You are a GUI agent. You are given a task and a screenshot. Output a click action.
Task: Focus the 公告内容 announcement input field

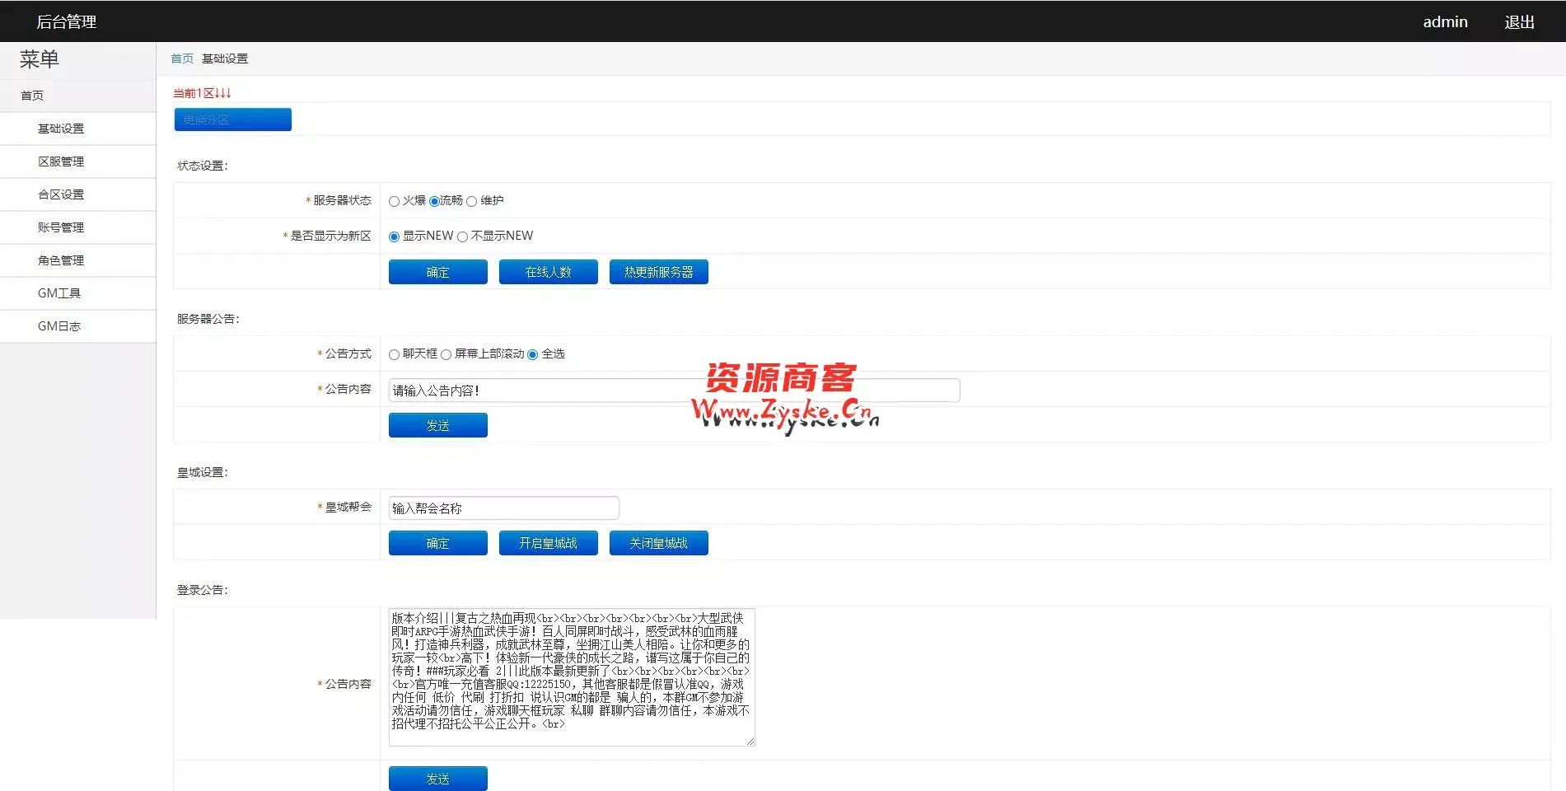coord(674,391)
